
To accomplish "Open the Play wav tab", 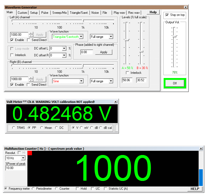I will (119, 13).
